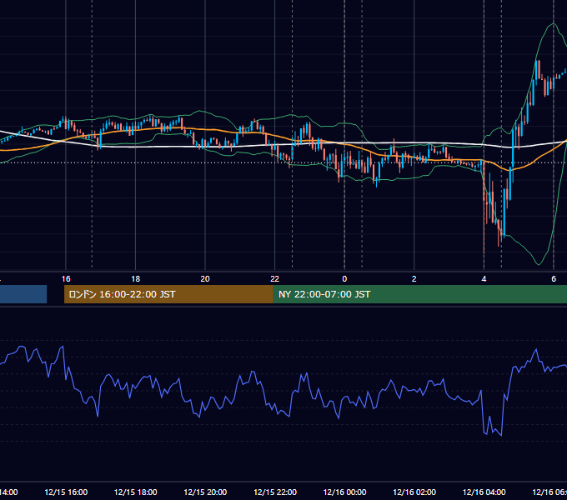Click hour label 22 on the chart axis
Image resolution: width=567 pixels, height=500 pixels.
[275, 279]
